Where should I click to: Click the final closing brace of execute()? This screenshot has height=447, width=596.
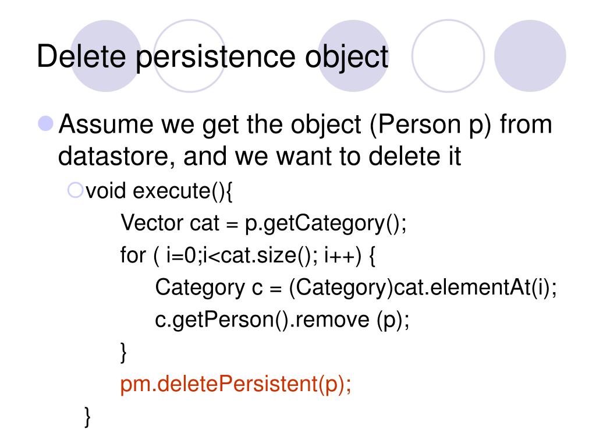(87, 417)
